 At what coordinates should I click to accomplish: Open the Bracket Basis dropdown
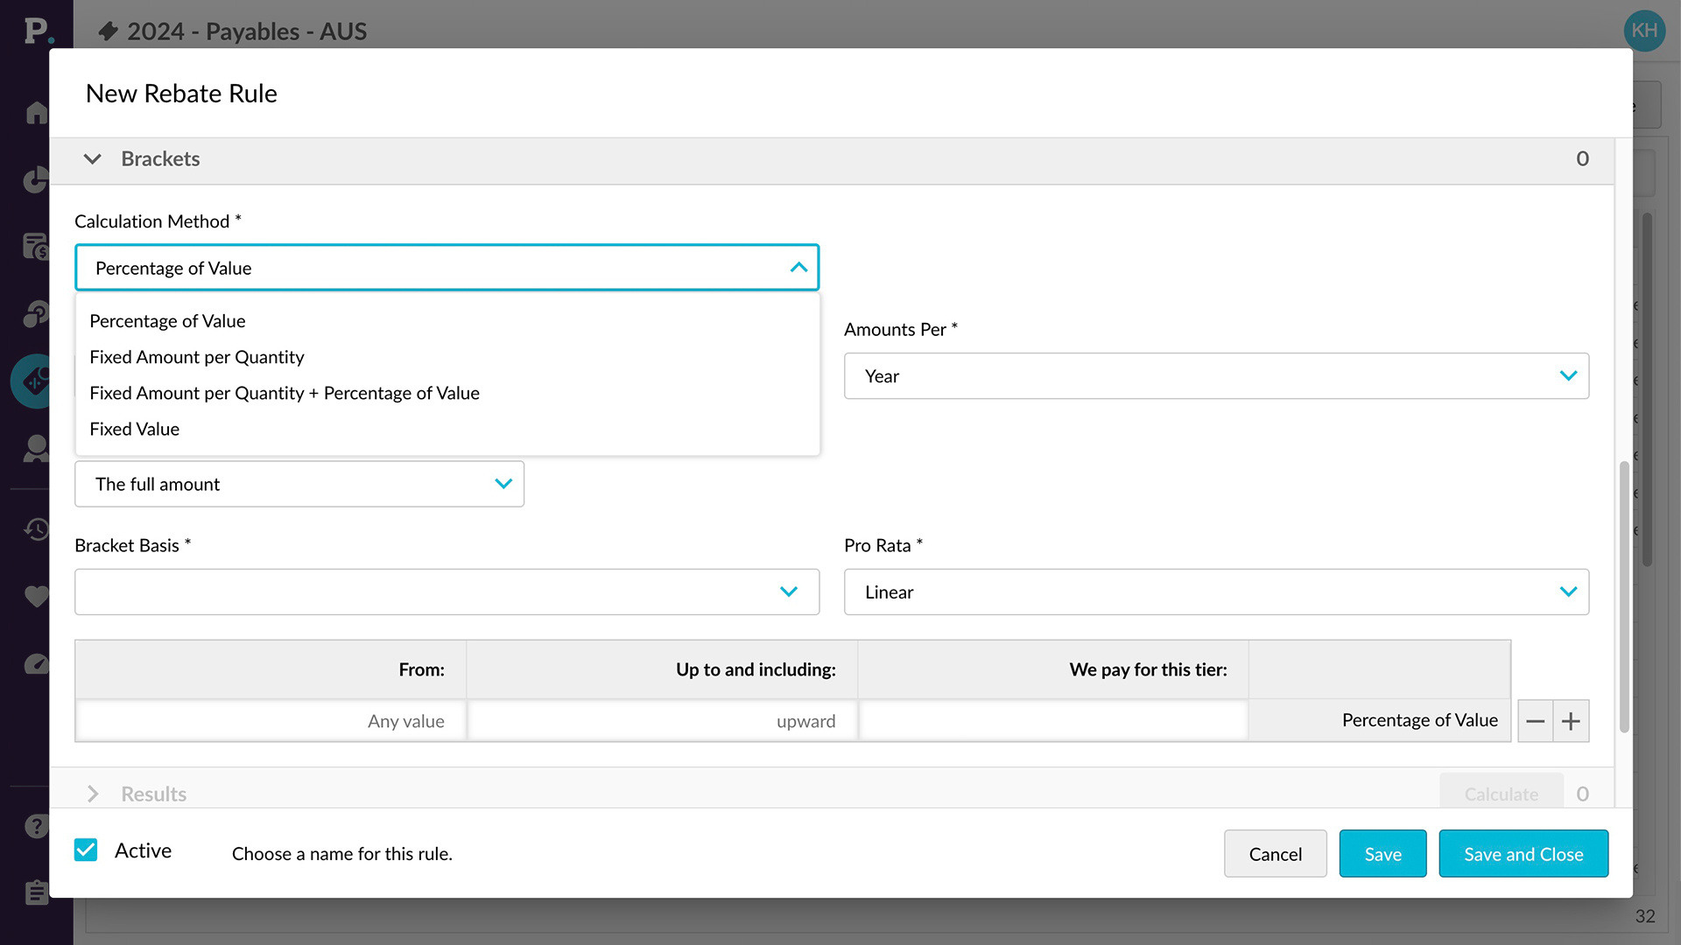447,592
